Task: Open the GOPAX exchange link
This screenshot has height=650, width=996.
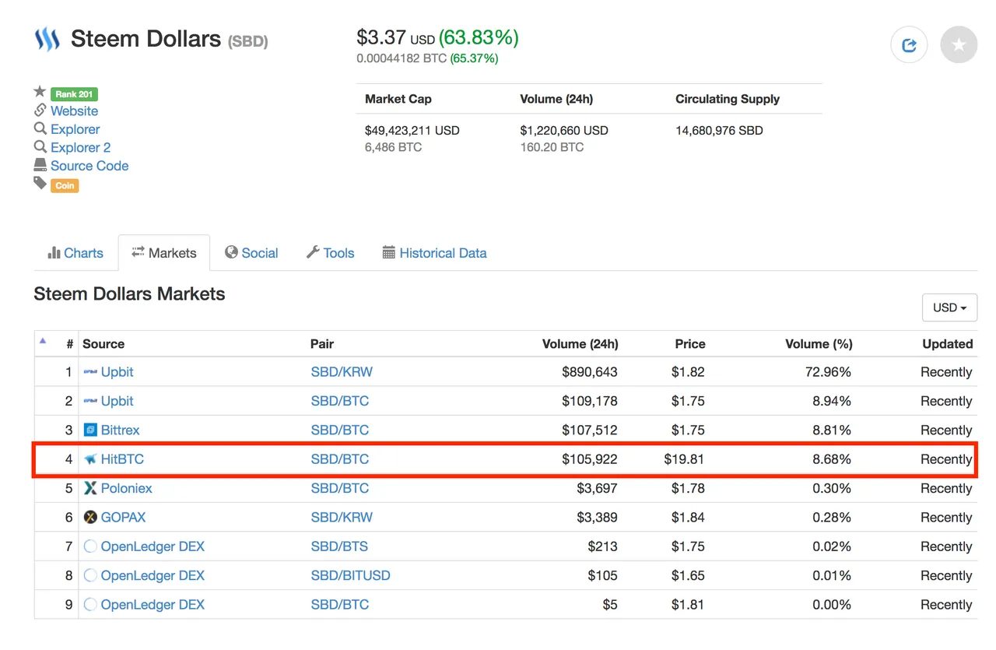Action: 124,517
